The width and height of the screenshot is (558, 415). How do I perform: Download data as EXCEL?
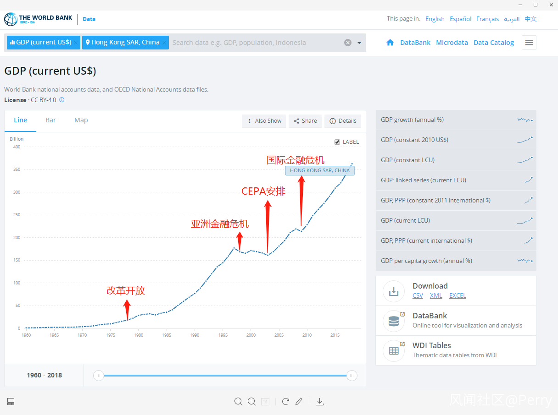pyautogui.click(x=458, y=295)
